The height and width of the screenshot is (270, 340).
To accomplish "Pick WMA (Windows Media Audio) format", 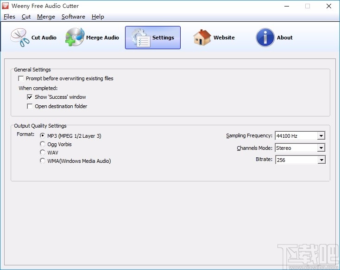I will (43, 161).
